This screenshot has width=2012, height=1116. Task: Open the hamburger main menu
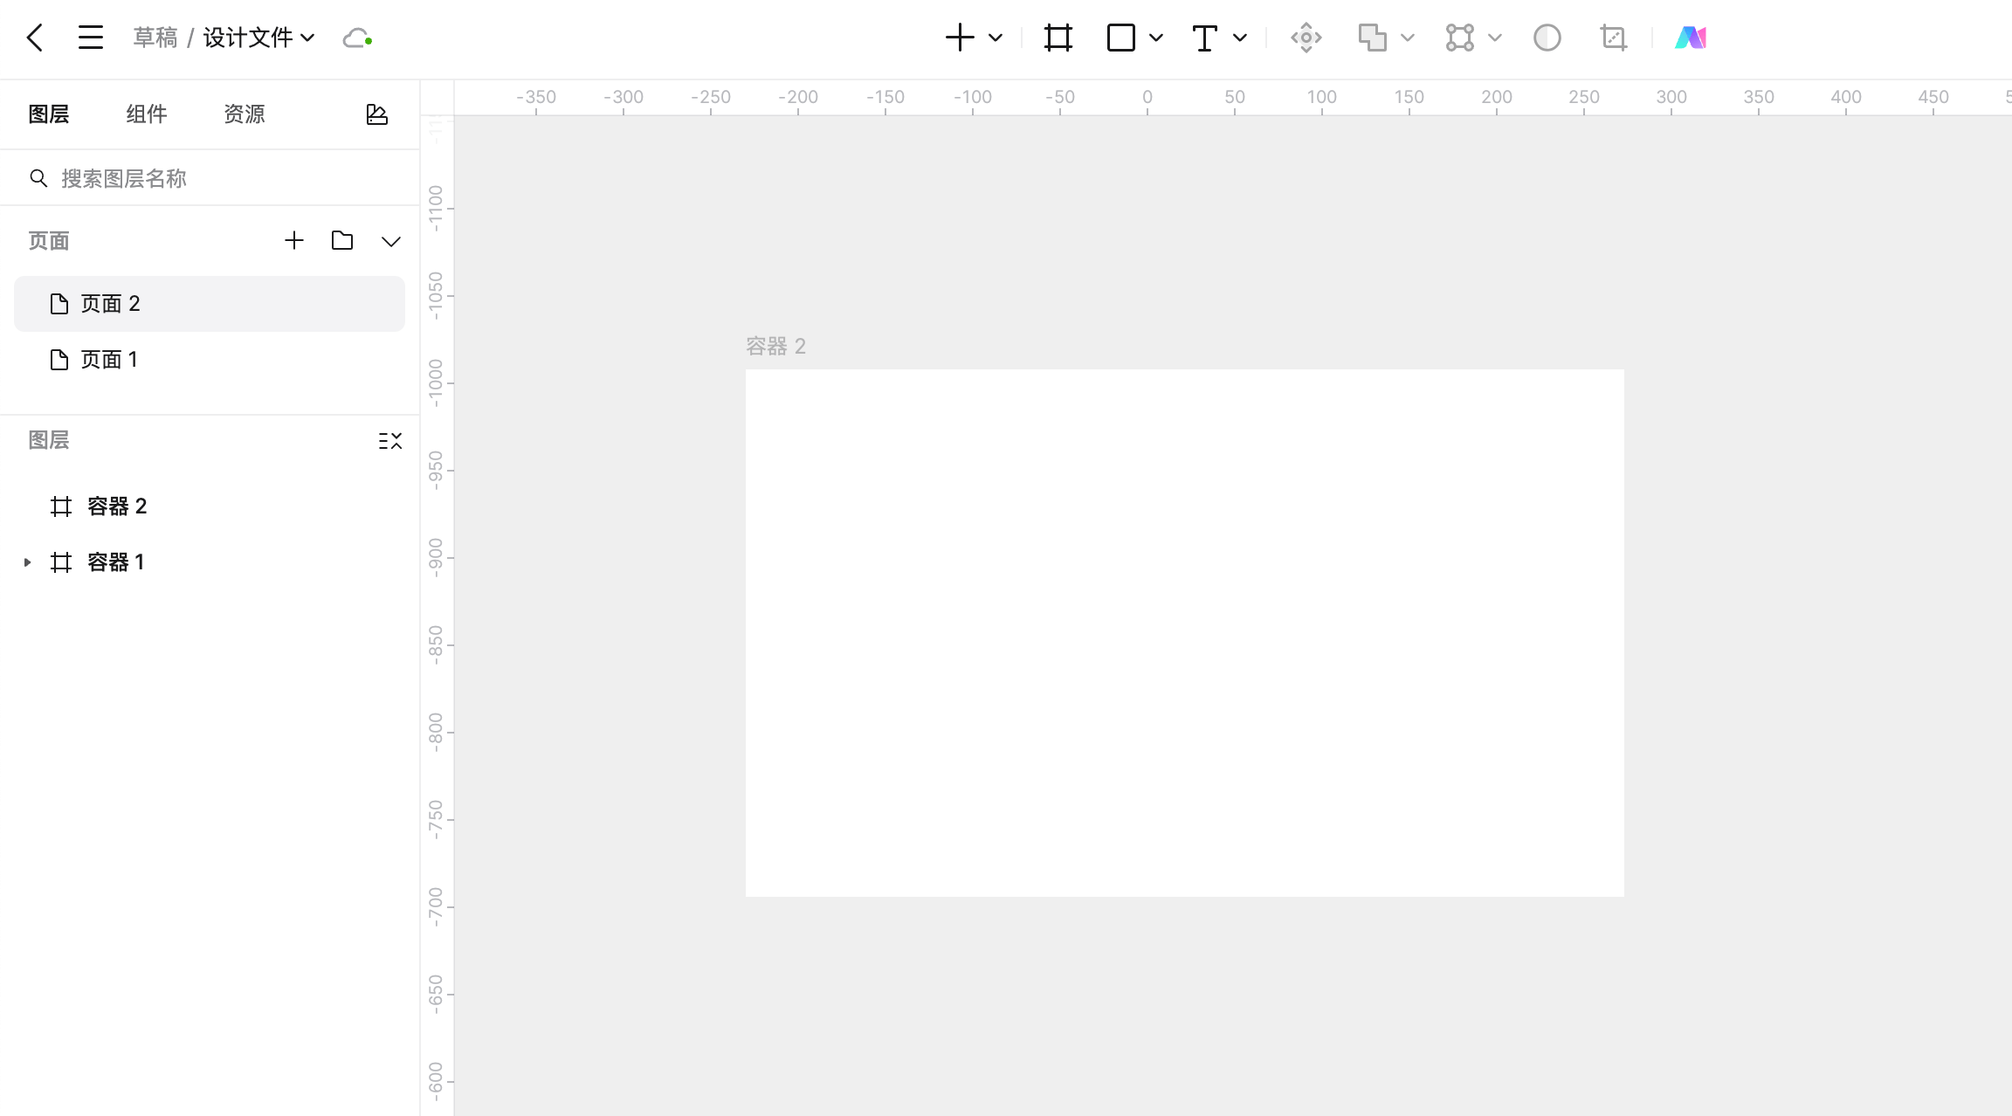click(90, 38)
